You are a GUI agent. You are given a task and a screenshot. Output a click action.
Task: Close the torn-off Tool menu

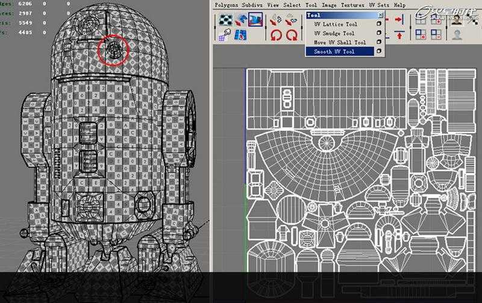click(381, 14)
